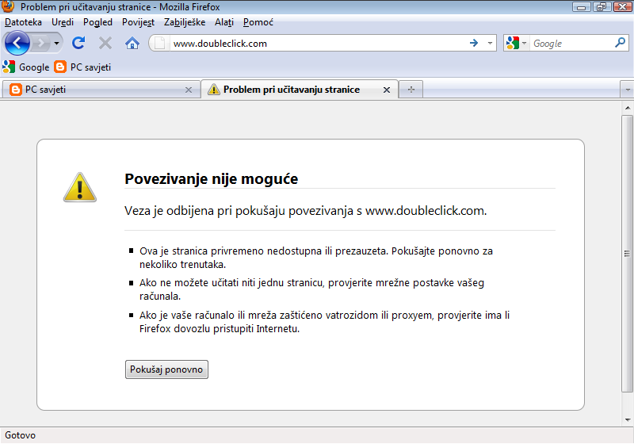Click the magnifier search icon
The image size is (634, 444).
[x=621, y=43]
